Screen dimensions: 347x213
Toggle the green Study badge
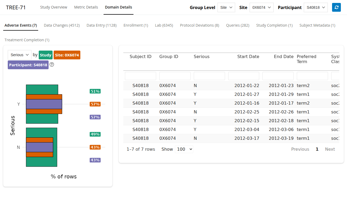(46, 55)
